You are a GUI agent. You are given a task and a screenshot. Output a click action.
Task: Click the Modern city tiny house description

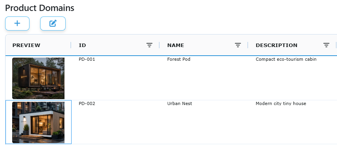(x=281, y=104)
